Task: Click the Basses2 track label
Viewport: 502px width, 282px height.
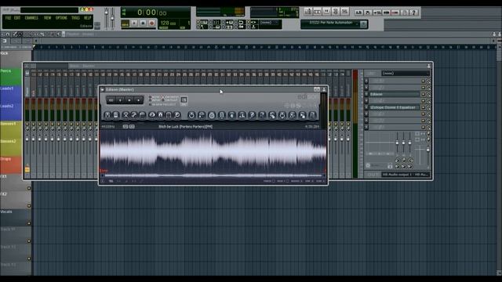Action: pyautogui.click(x=8, y=141)
